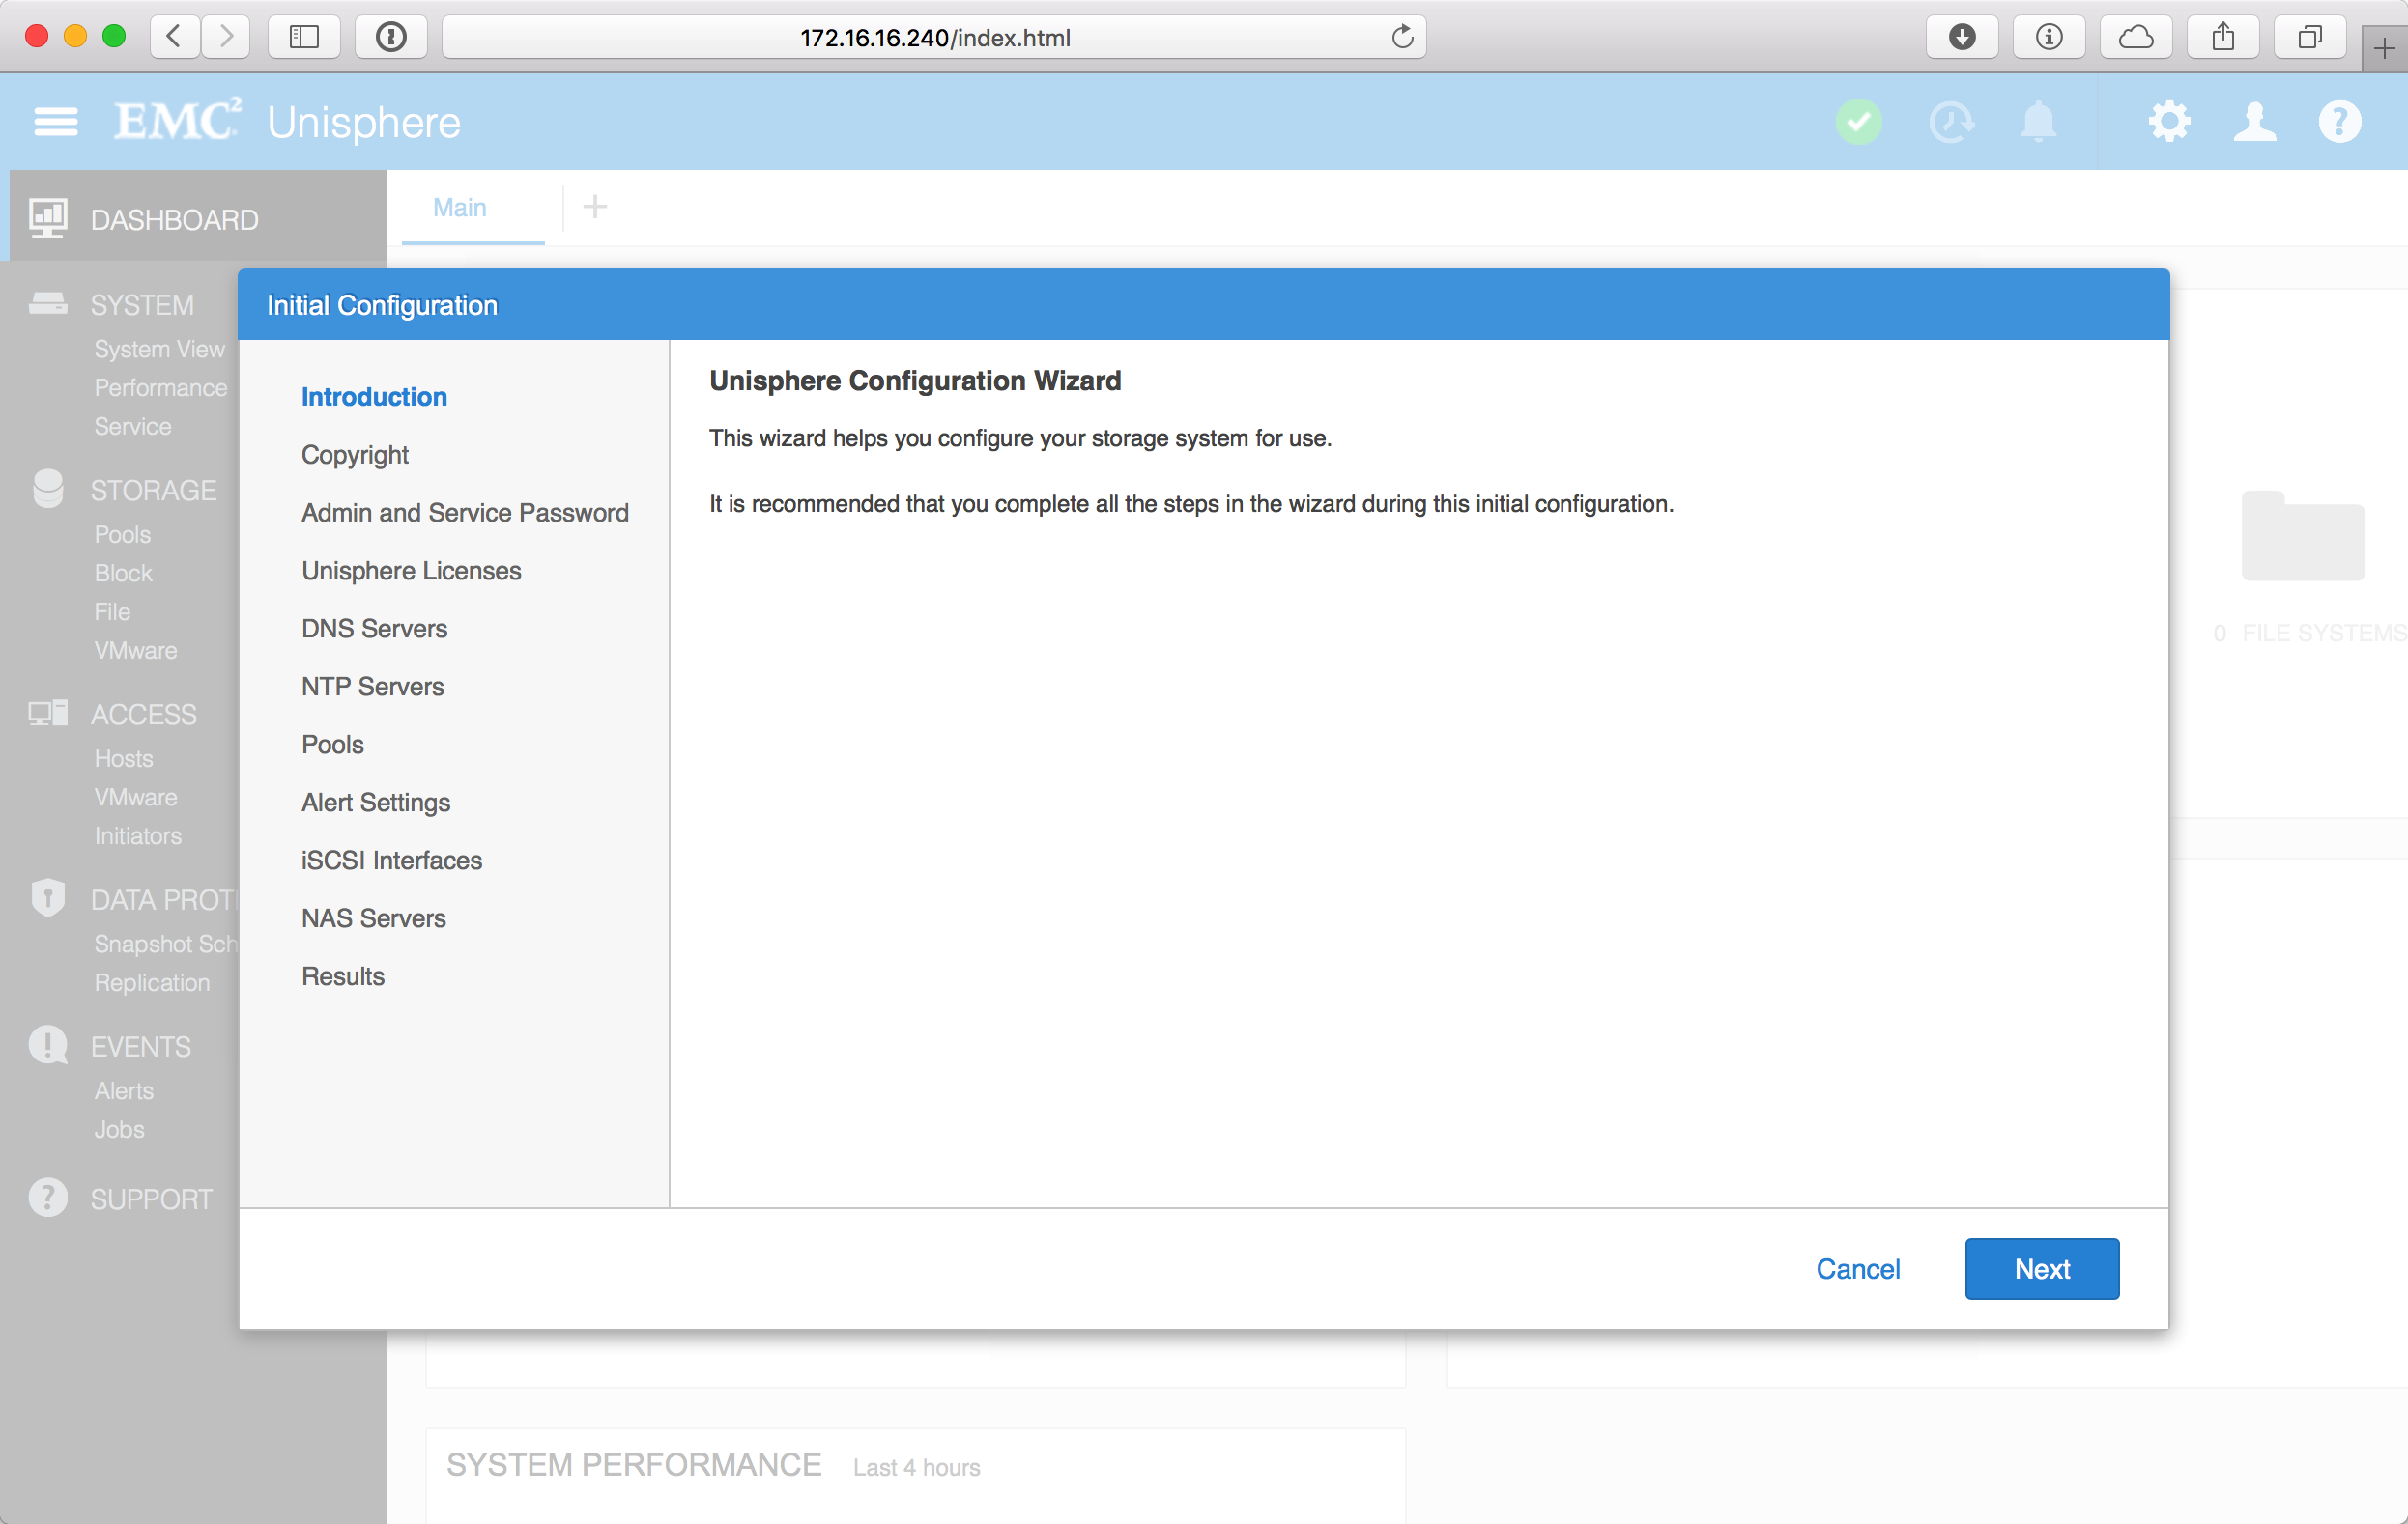
Task: Select Admin and Service Password step
Action: (x=465, y=513)
